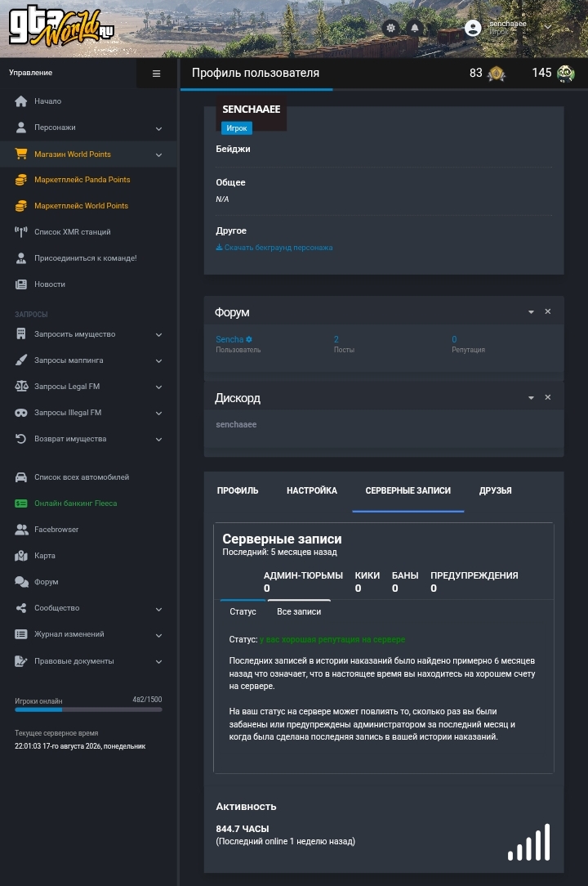Click the Игрок role badge
The height and width of the screenshot is (886, 588).
tap(237, 128)
